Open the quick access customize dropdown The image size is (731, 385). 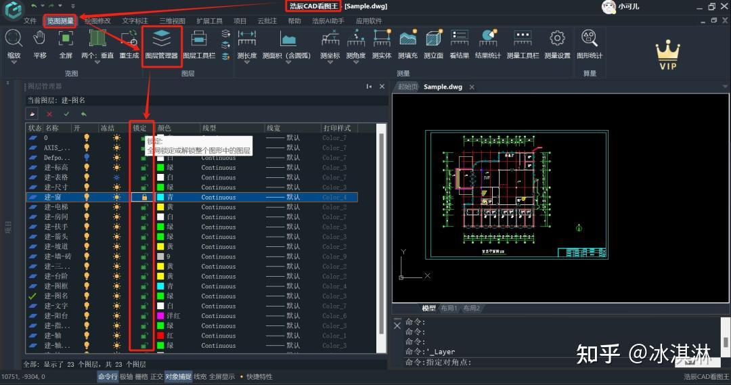click(72, 6)
